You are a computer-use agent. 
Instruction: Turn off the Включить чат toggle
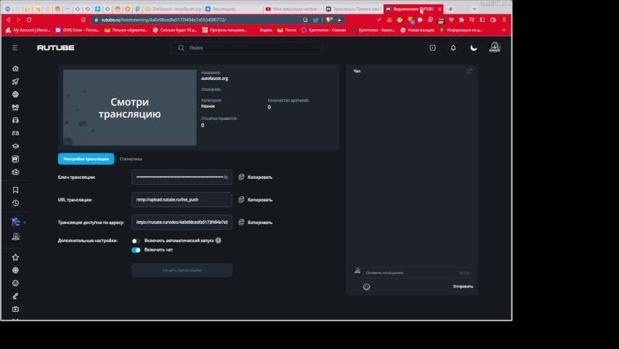coord(136,250)
